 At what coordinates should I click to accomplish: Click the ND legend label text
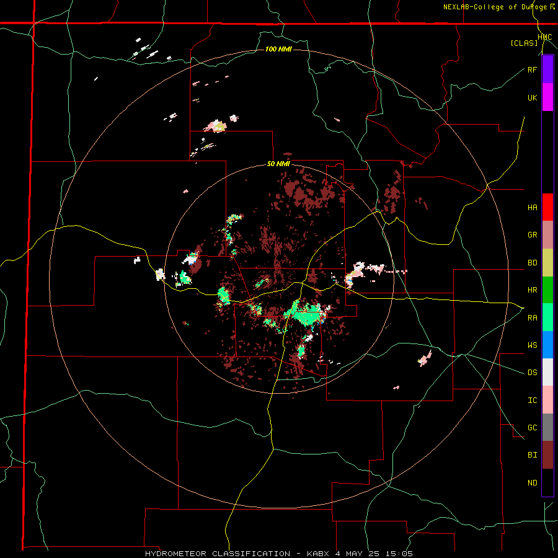[x=532, y=483]
